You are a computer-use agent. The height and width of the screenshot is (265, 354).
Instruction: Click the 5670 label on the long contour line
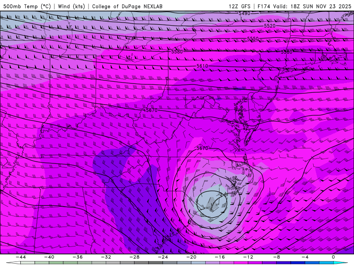[x=152, y=110]
